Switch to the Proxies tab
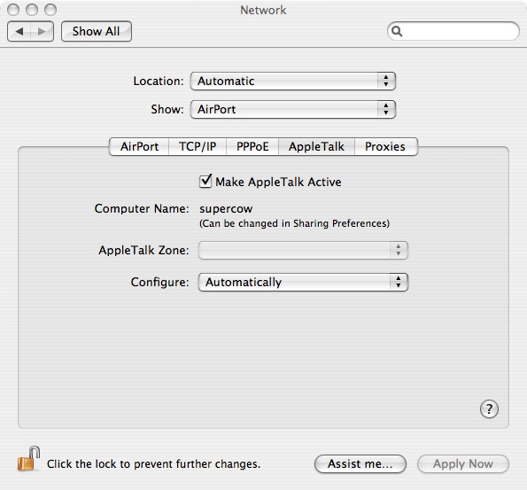 click(x=385, y=146)
